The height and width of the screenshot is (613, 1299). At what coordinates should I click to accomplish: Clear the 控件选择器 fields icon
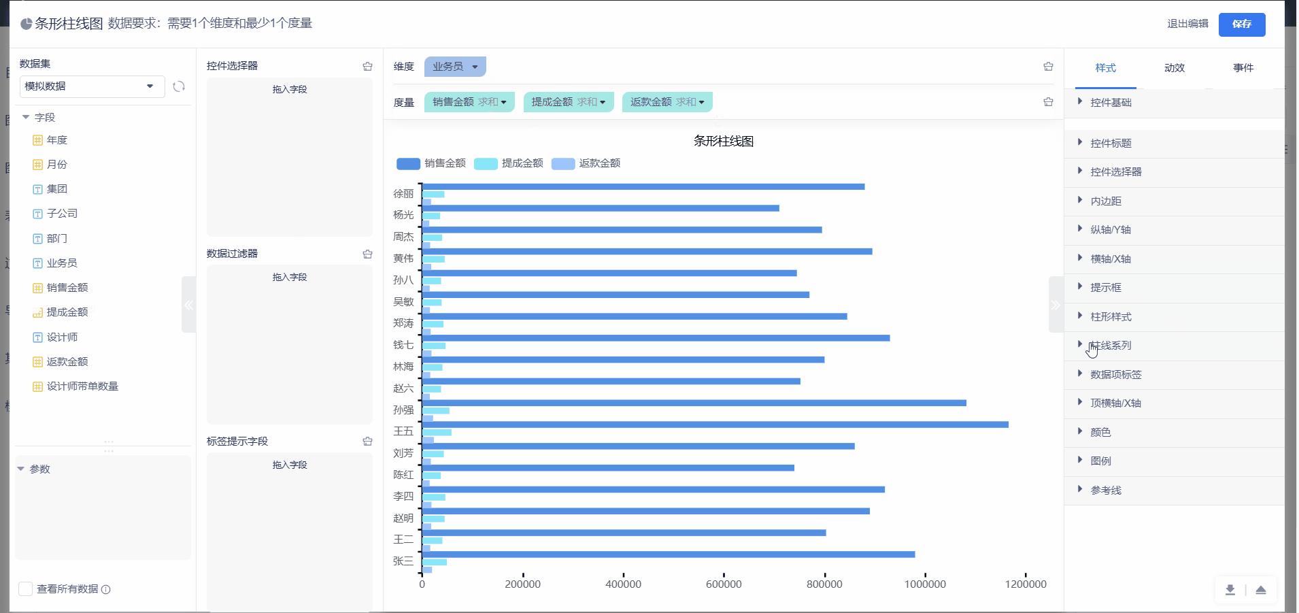(x=367, y=66)
